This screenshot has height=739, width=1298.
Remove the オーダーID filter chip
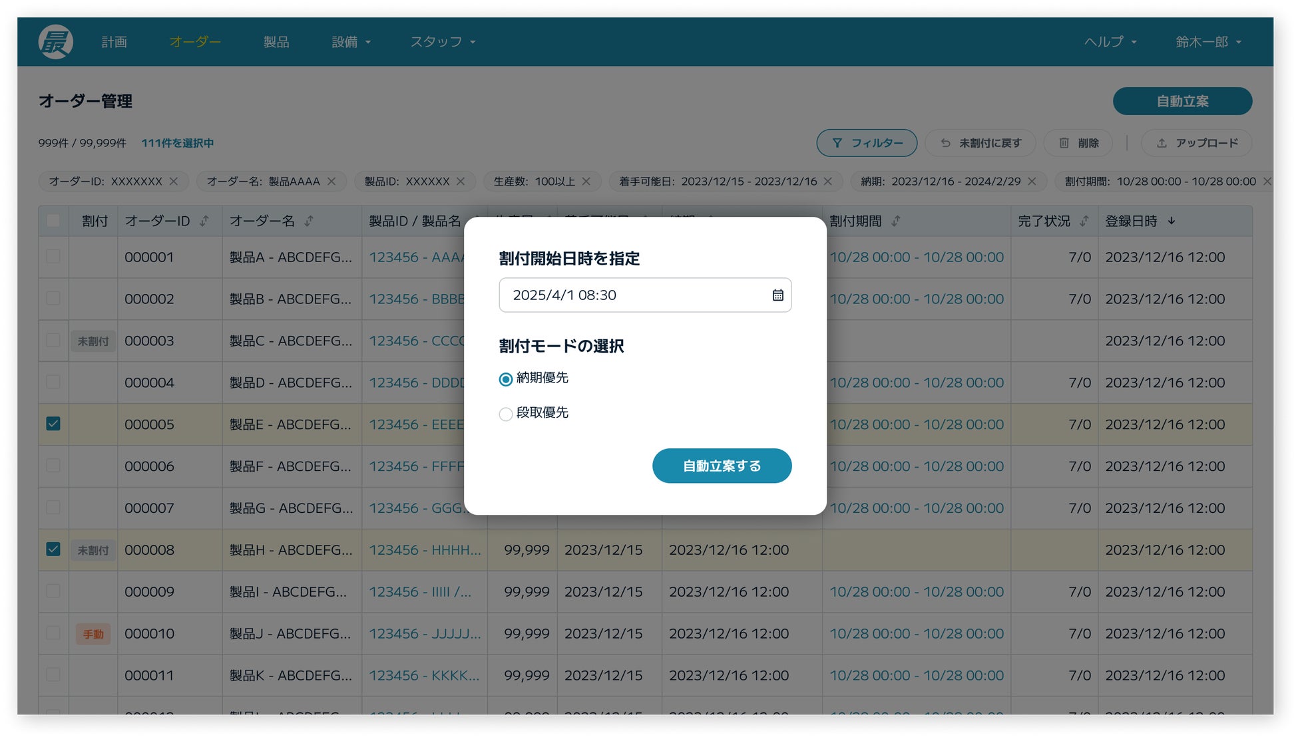[174, 182]
